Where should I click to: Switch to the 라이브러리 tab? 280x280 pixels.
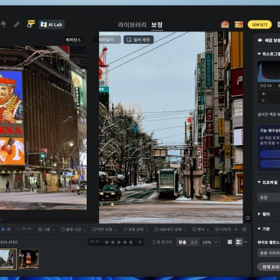(x=132, y=25)
